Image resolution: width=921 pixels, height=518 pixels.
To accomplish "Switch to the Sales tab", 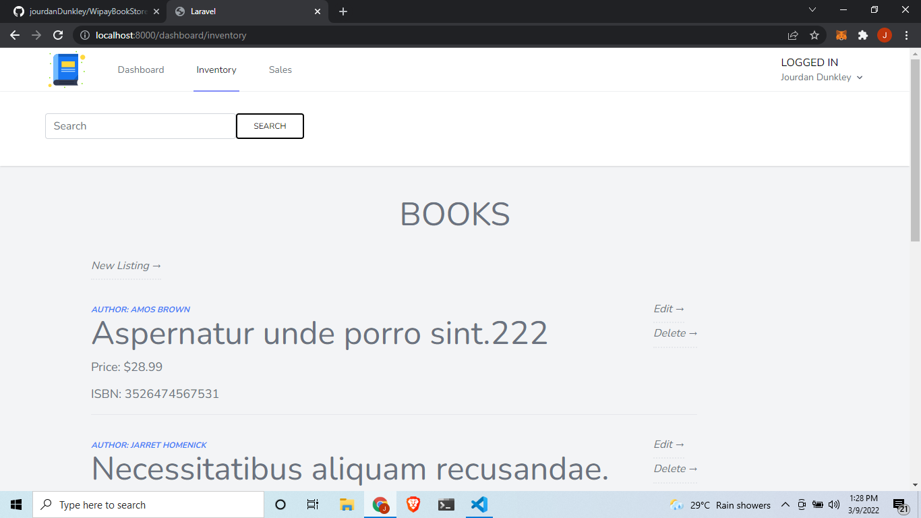I will coord(280,69).
